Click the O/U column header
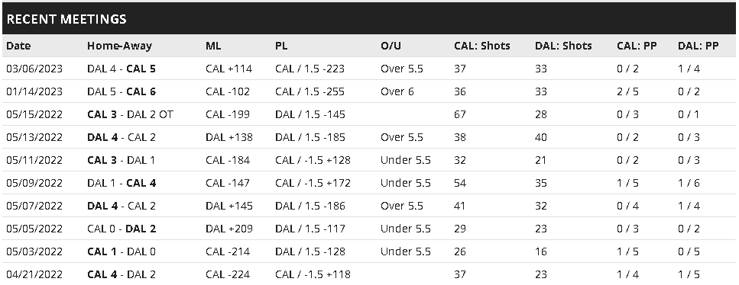 [x=391, y=46]
